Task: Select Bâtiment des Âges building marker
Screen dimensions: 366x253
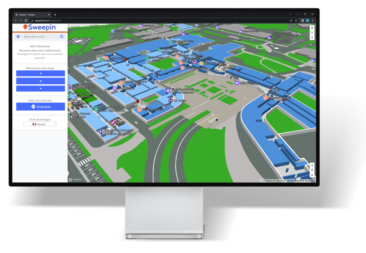Action: (x=241, y=31)
